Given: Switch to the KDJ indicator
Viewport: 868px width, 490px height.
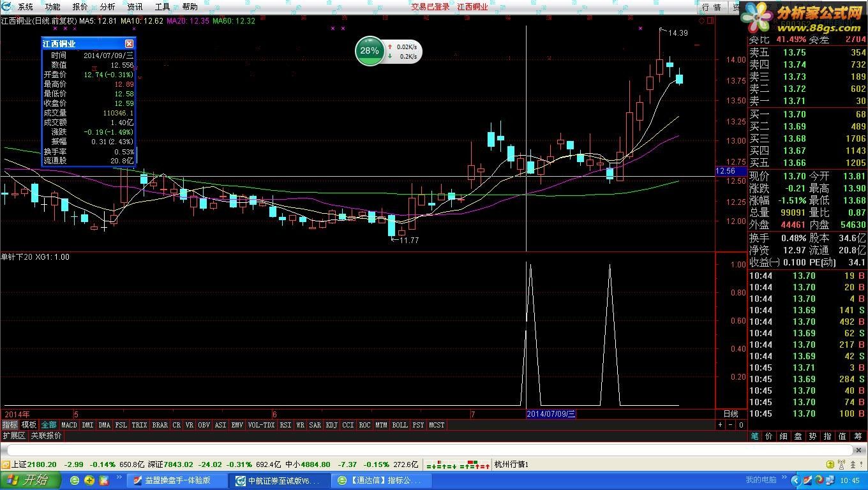Looking at the screenshot, I should coord(332,425).
